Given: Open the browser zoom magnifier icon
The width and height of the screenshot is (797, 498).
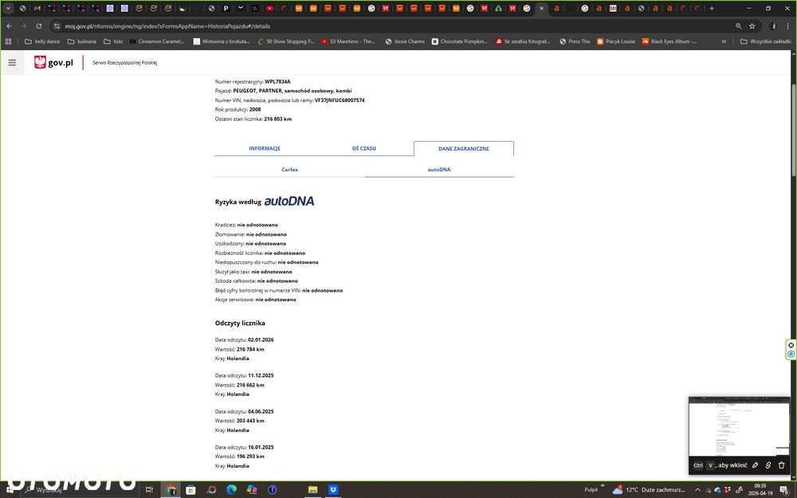Looking at the screenshot, I should click(739, 26).
